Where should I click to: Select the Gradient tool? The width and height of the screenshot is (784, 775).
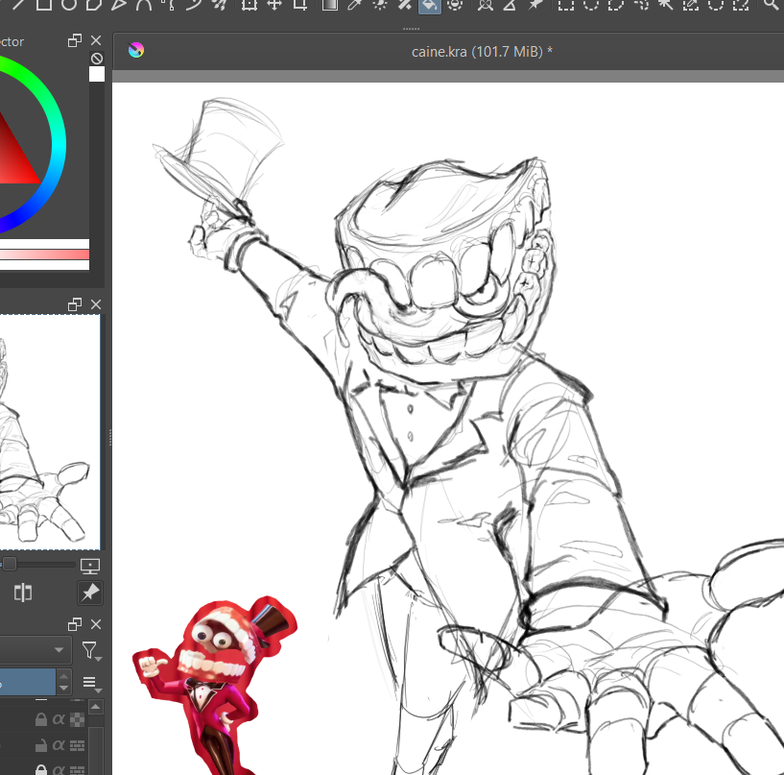pos(329,4)
